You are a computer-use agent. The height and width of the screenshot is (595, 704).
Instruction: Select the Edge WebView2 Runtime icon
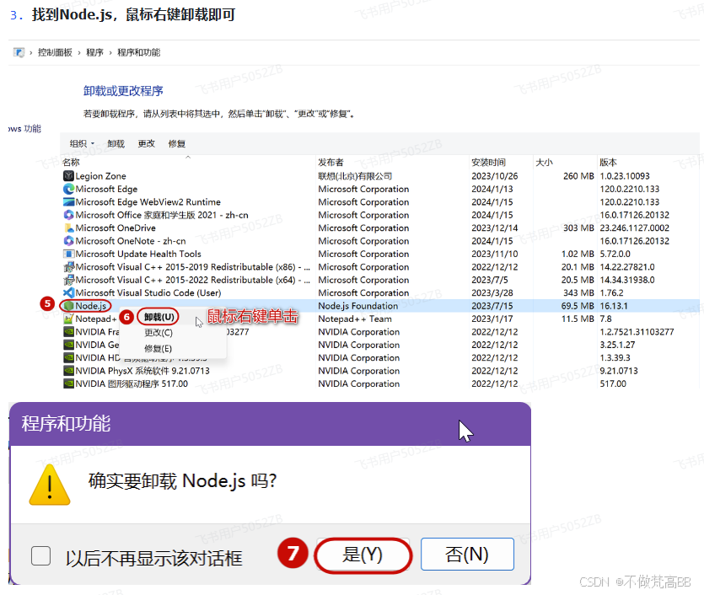[x=68, y=202]
